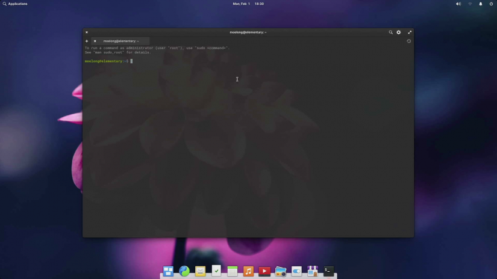Launch AppCenter store from the dock
The image size is (497, 279).
pyautogui.click(x=312, y=271)
